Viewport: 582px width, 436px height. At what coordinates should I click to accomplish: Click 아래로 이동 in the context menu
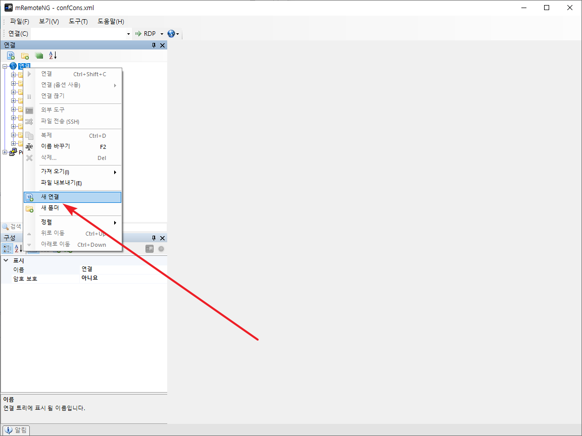(x=72, y=244)
